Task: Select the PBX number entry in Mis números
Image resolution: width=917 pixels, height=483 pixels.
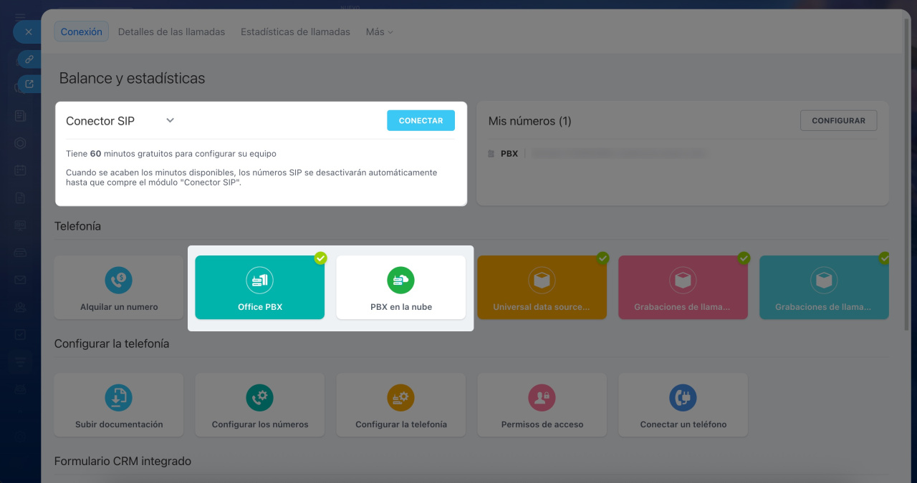Action: click(x=509, y=154)
